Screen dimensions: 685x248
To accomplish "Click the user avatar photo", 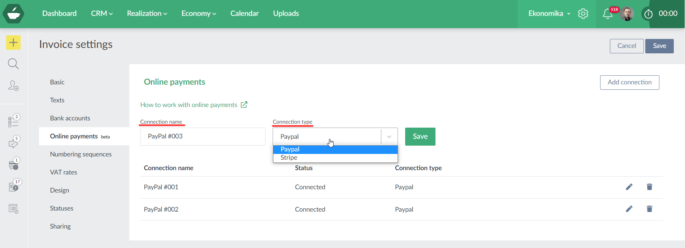I will [627, 14].
